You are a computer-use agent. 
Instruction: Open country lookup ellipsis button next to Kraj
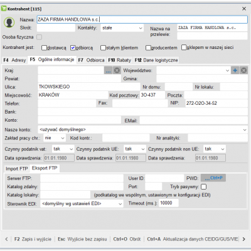pos(108,70)
